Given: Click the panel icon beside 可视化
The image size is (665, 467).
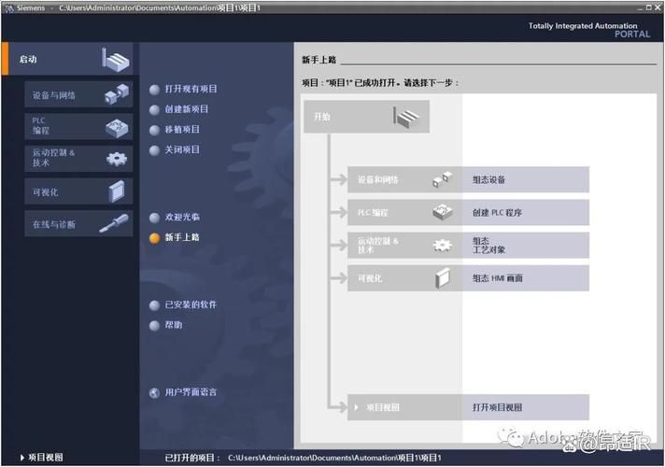Looking at the screenshot, I should [x=117, y=191].
